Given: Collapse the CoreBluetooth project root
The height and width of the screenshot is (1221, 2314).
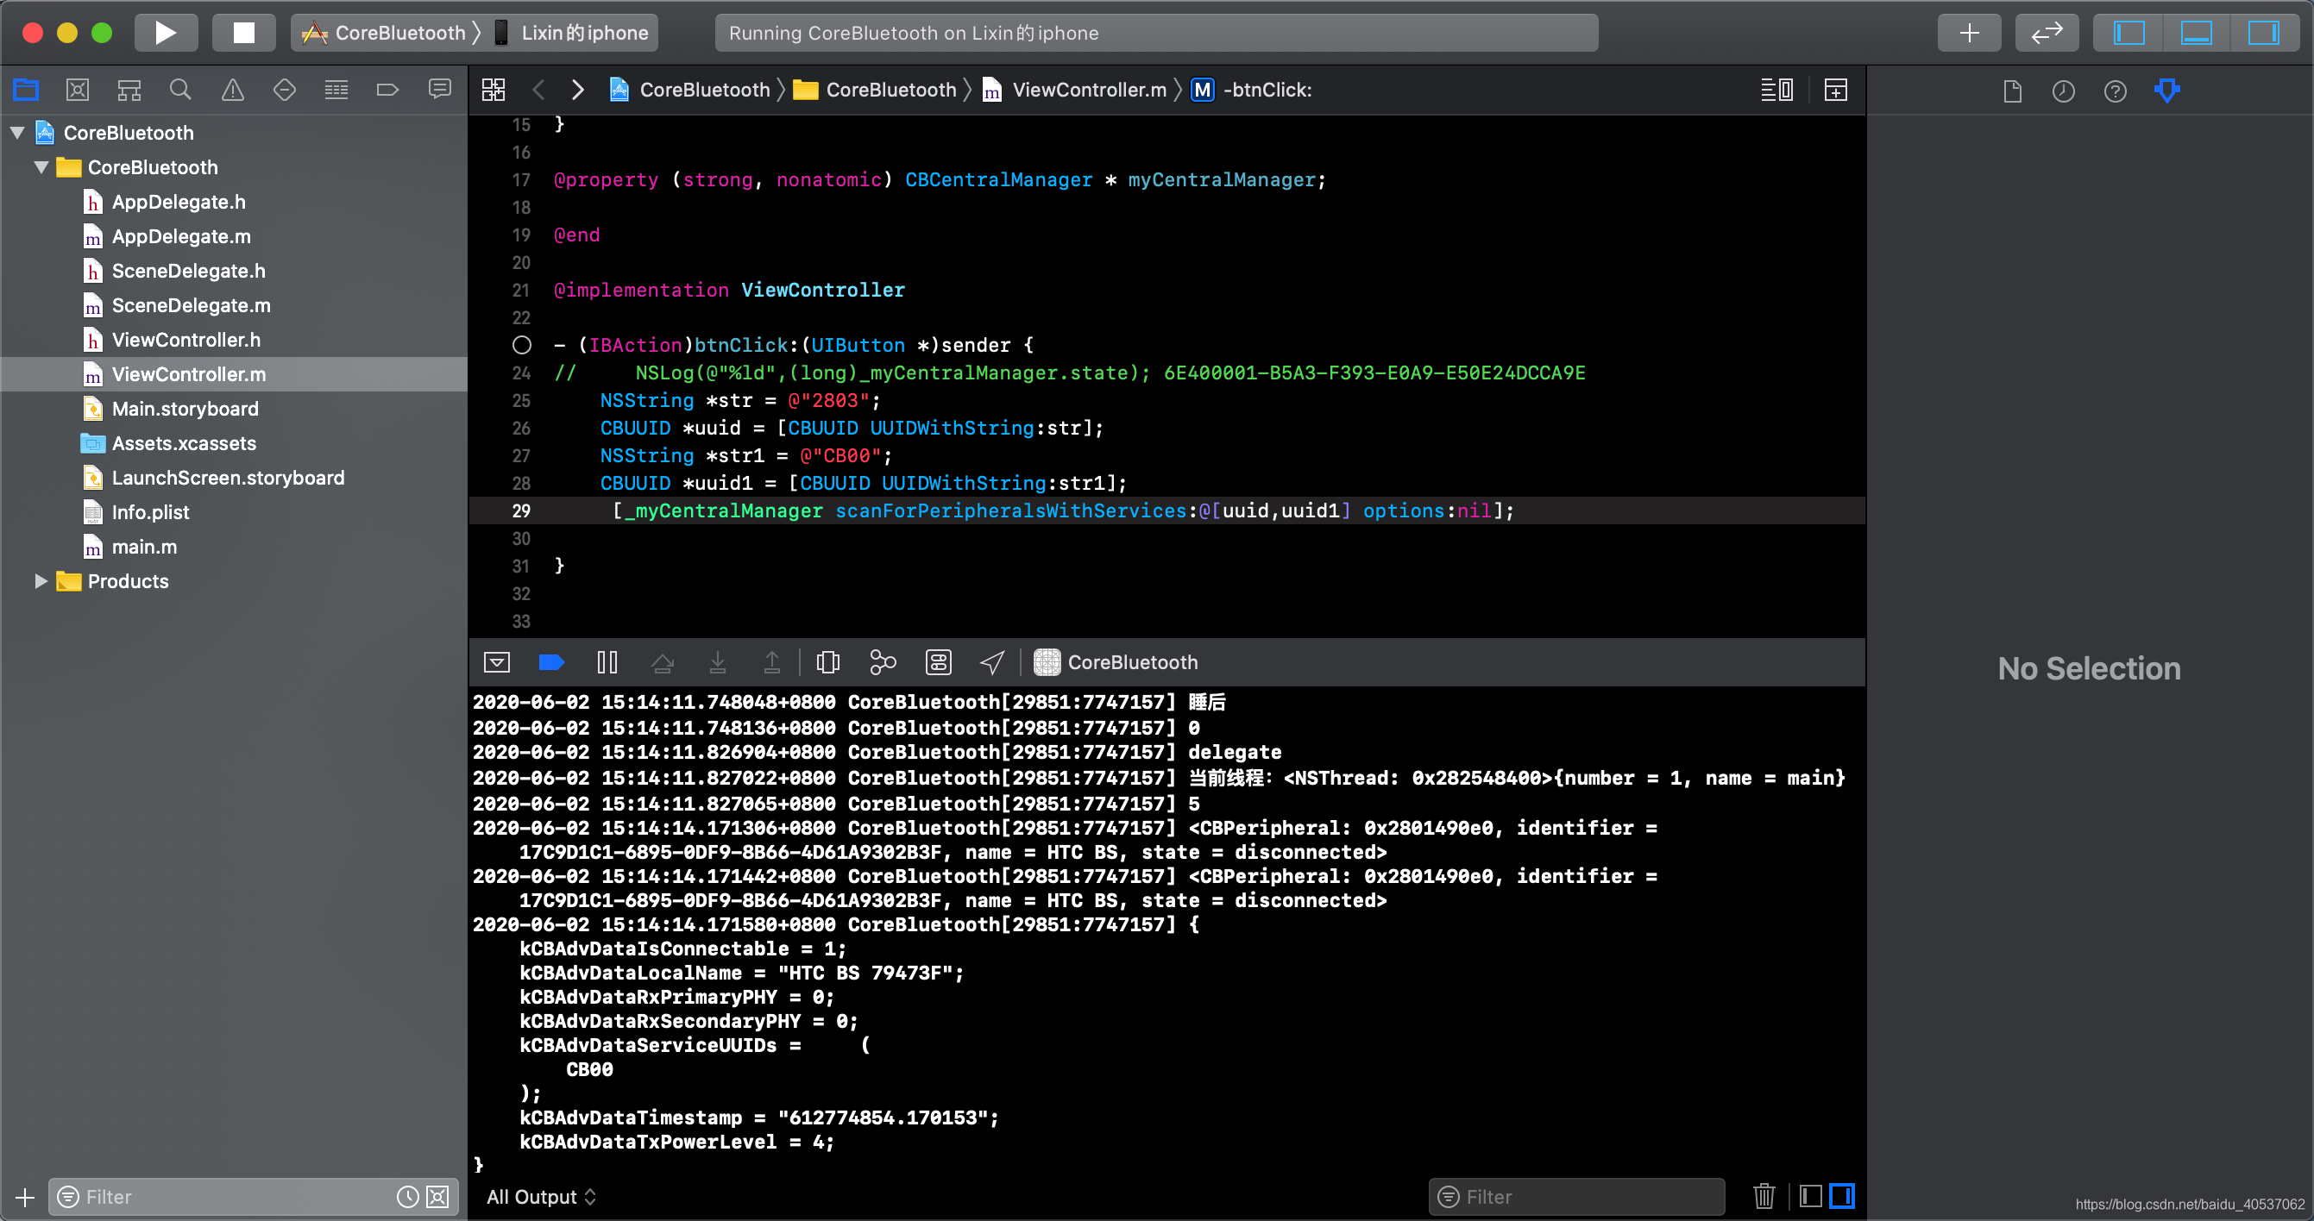Looking at the screenshot, I should click(17, 133).
